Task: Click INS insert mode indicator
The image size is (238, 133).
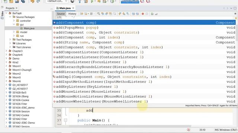Action: tap(216, 130)
